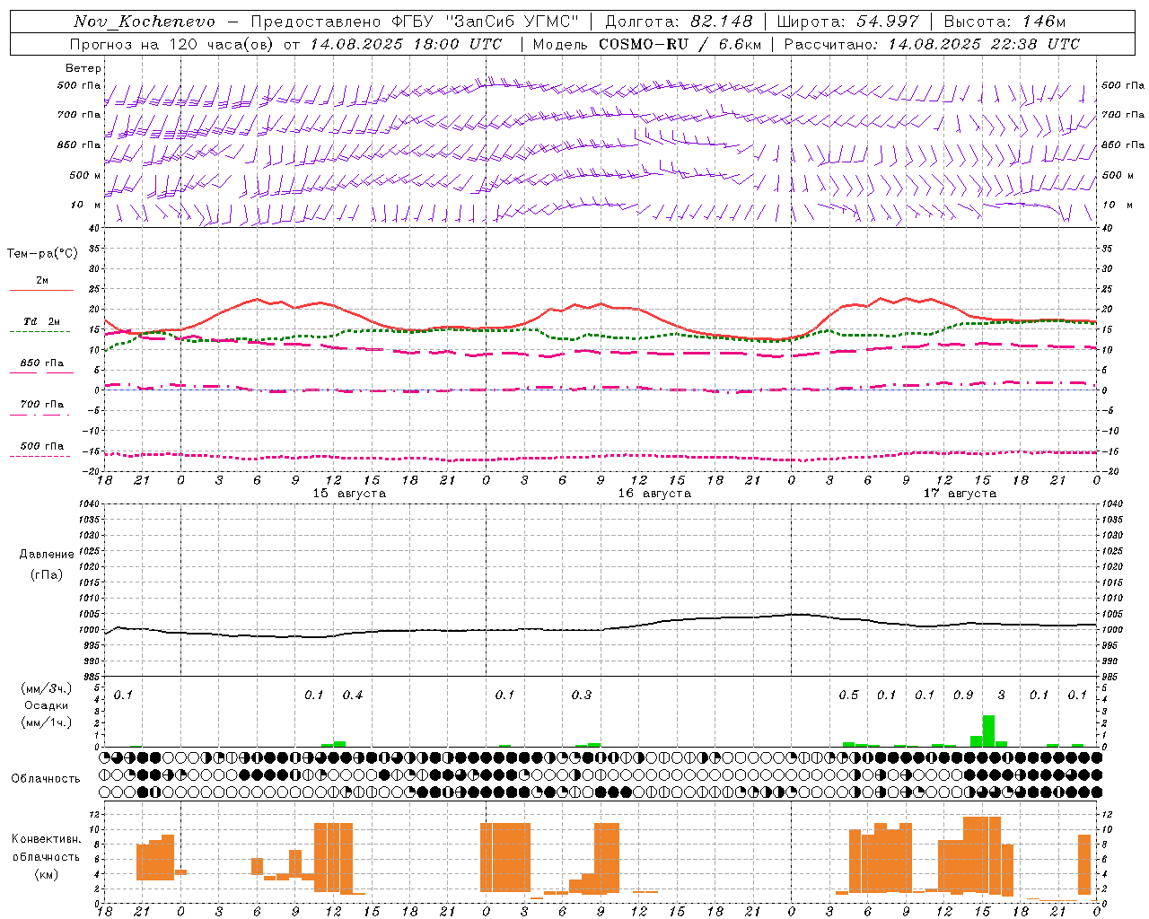Click the 0.3 three-hour precipitation value

click(x=582, y=696)
